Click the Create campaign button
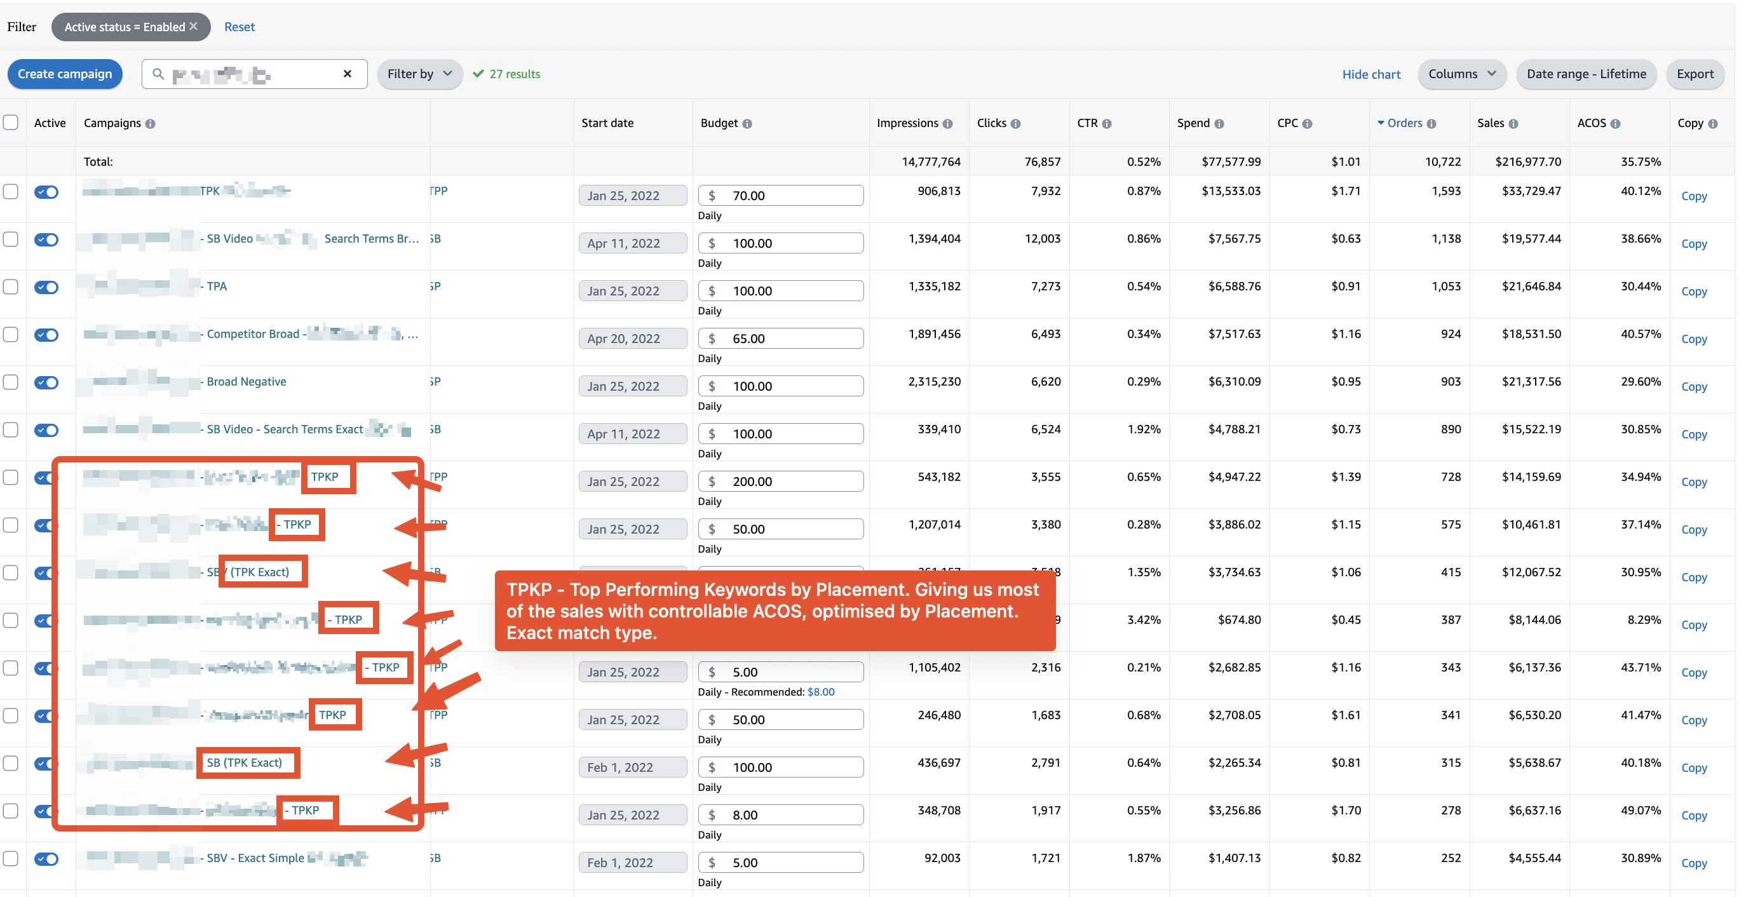Image resolution: width=1746 pixels, height=897 pixels. click(x=65, y=73)
